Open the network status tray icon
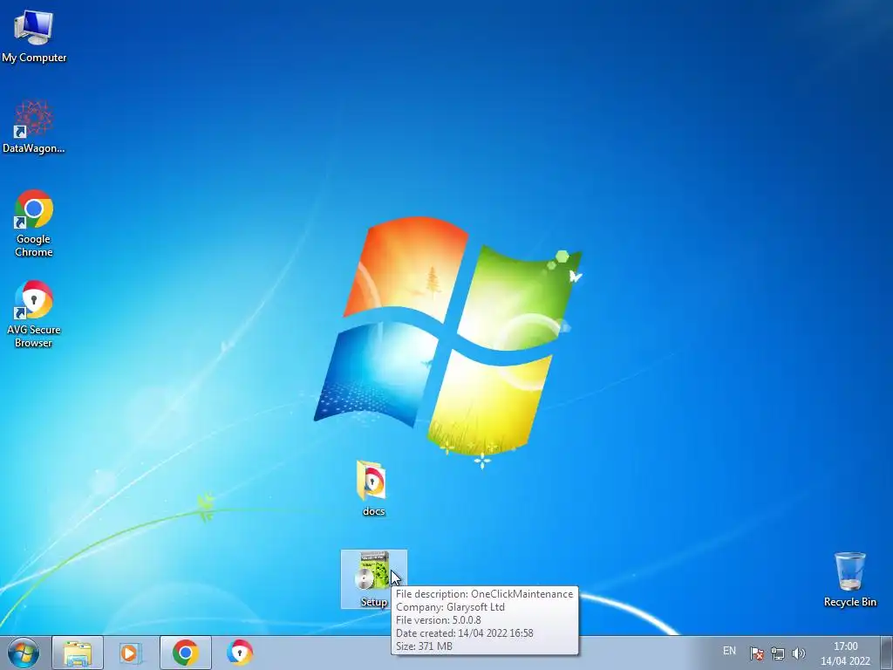 point(777,653)
